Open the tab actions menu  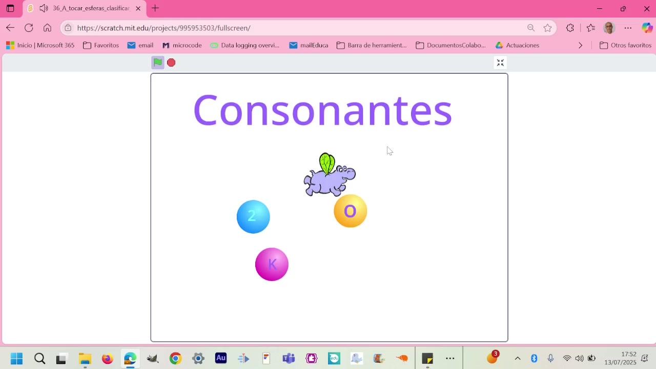click(10, 8)
